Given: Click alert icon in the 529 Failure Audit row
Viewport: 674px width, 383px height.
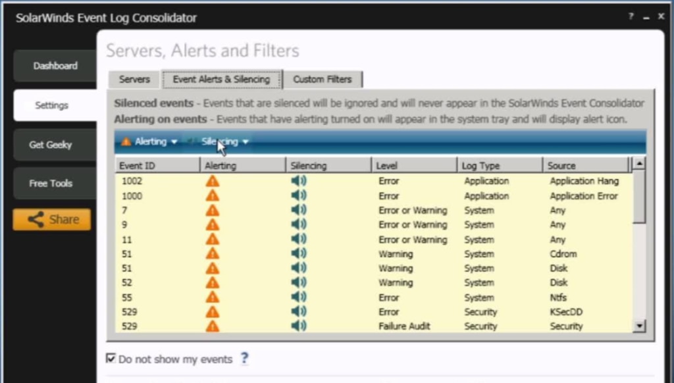Looking at the screenshot, I should click(x=213, y=326).
